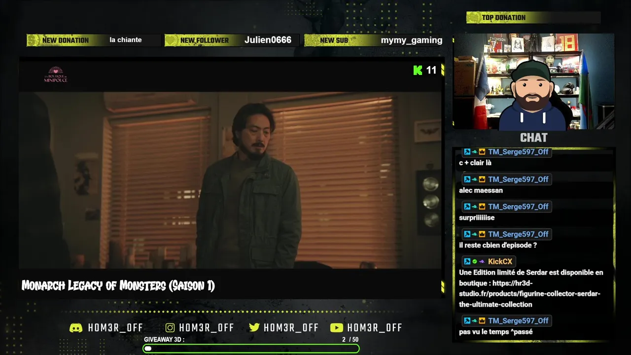Click the TOP DONATION banner
This screenshot has width=631, height=355.
(533, 18)
